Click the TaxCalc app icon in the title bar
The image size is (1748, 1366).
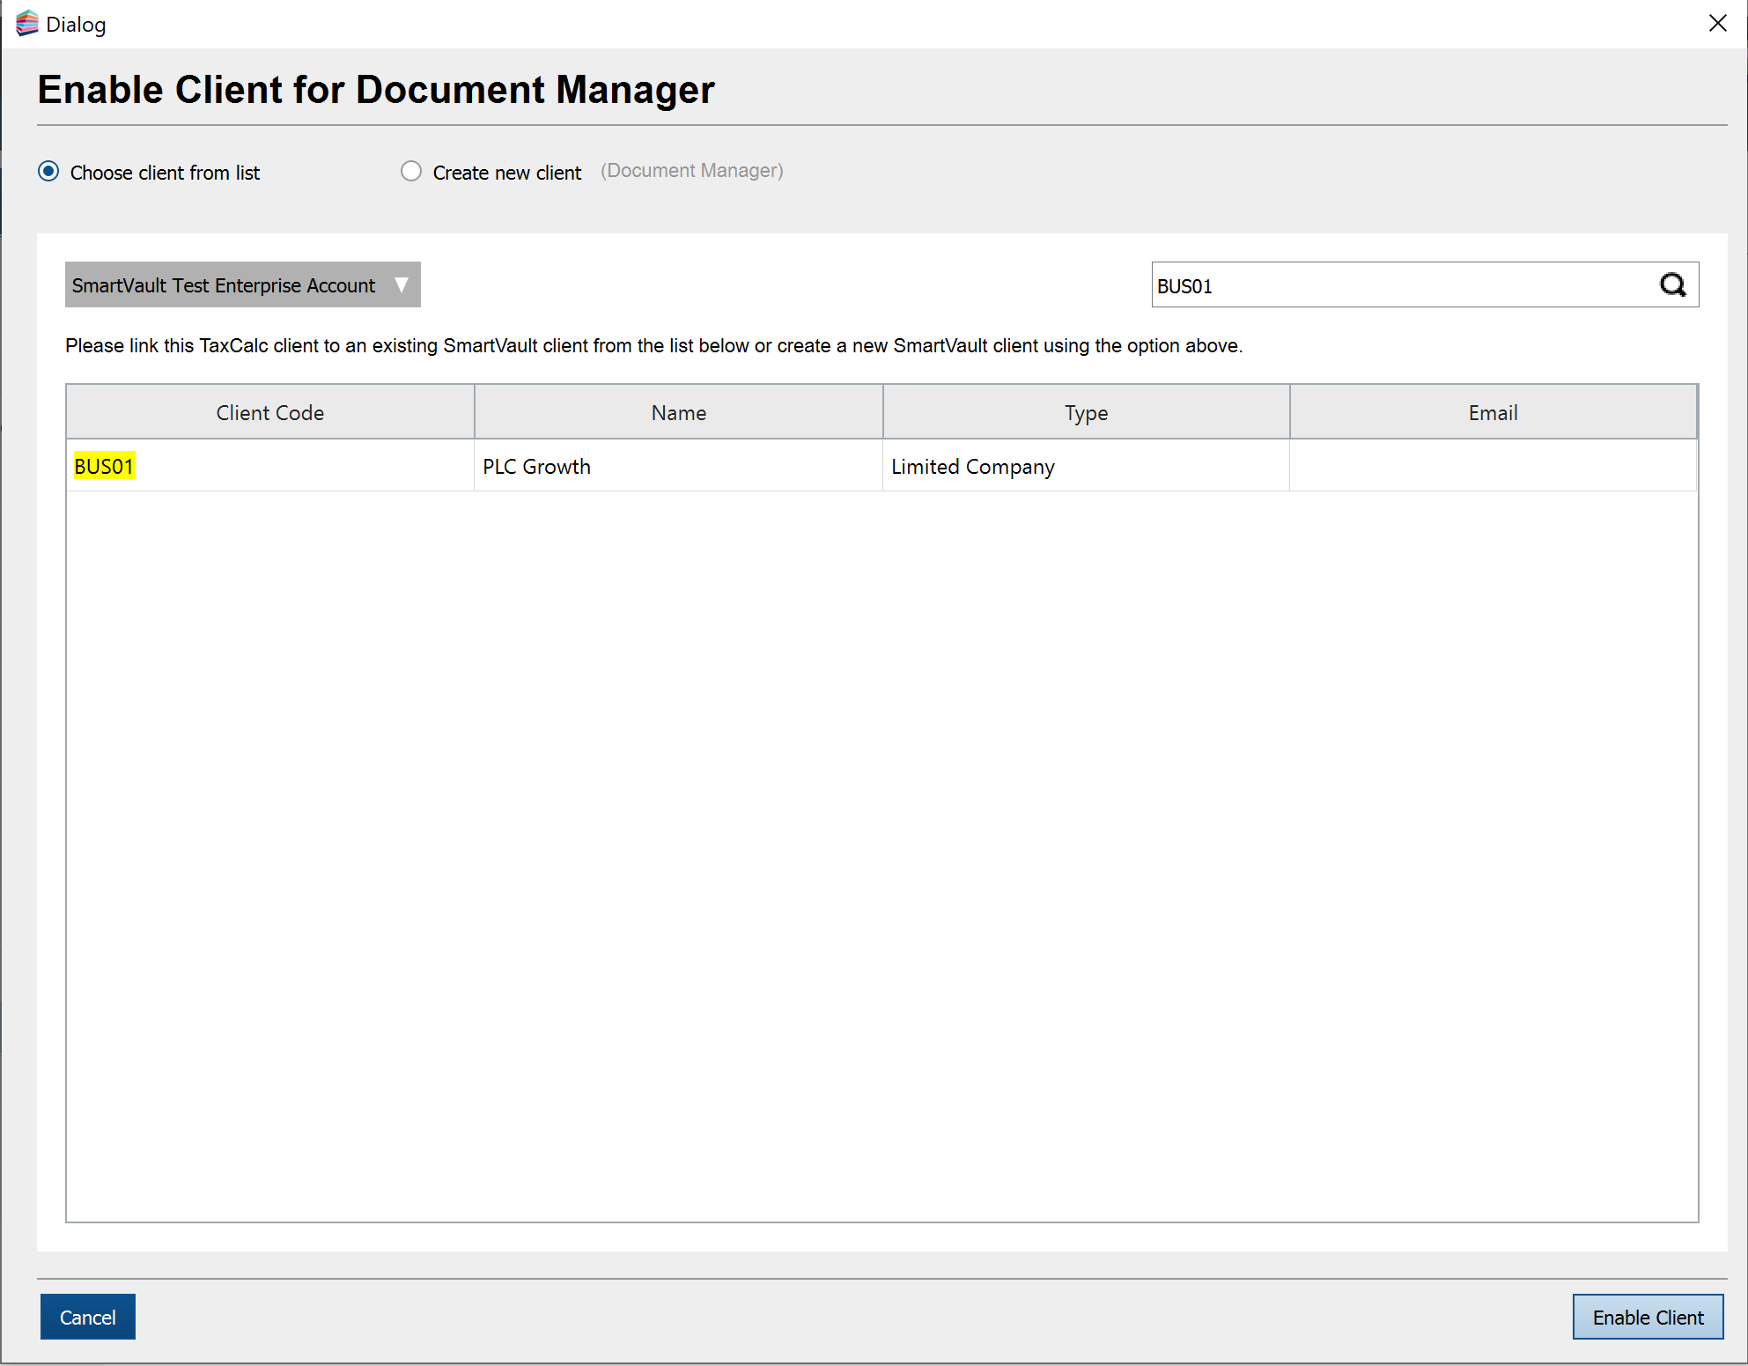point(27,24)
